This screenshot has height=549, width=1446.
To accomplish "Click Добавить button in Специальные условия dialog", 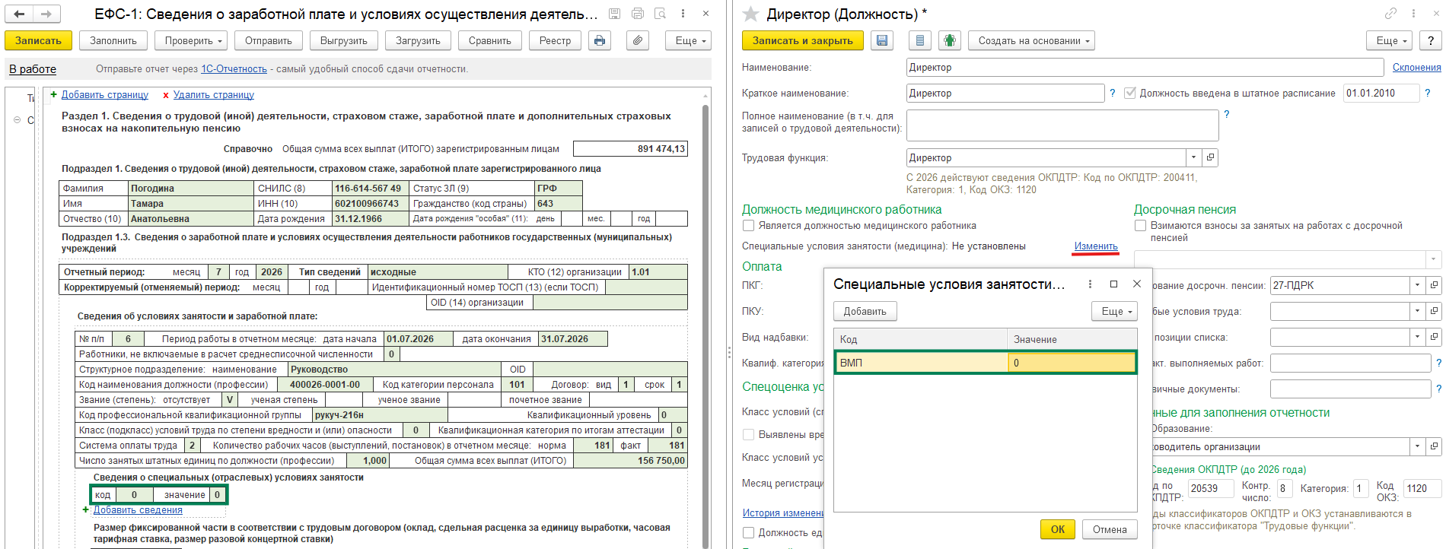I will pos(865,311).
